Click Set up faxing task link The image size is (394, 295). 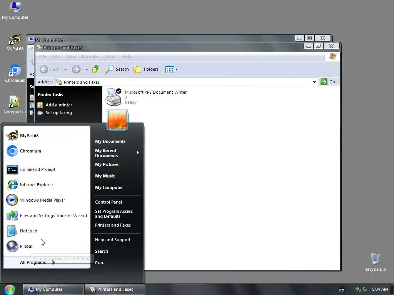pos(55,113)
